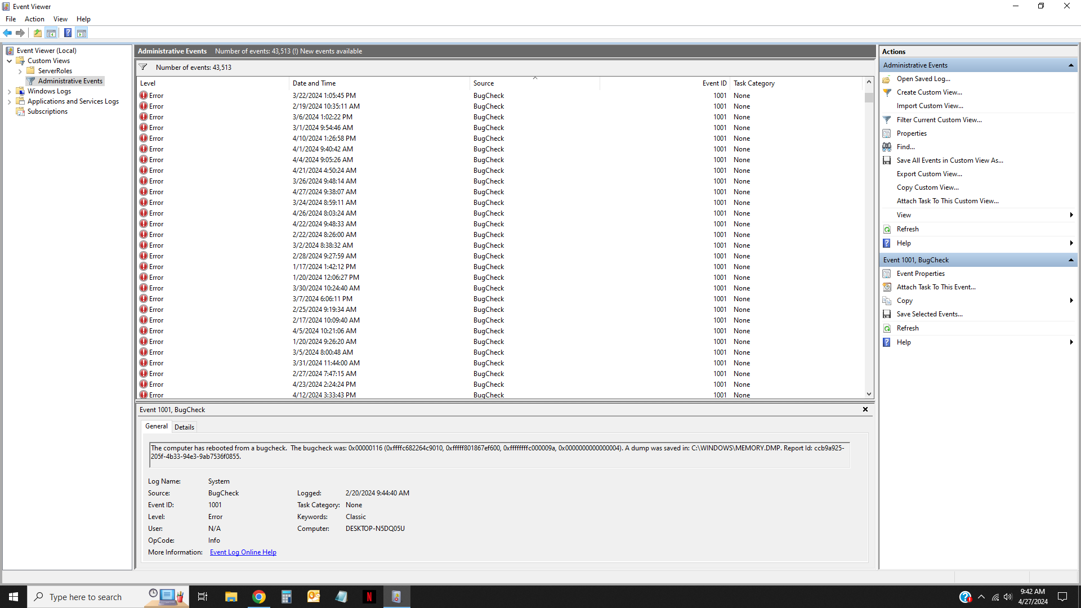The width and height of the screenshot is (1081, 608).
Task: Click the event list scrollbar down arrow
Action: [x=869, y=394]
